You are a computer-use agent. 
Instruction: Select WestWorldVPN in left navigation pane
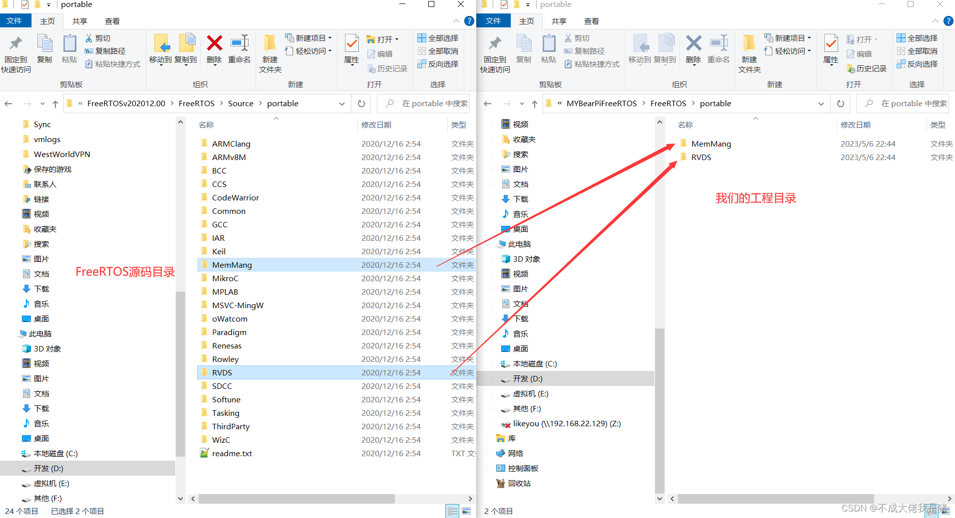point(61,155)
